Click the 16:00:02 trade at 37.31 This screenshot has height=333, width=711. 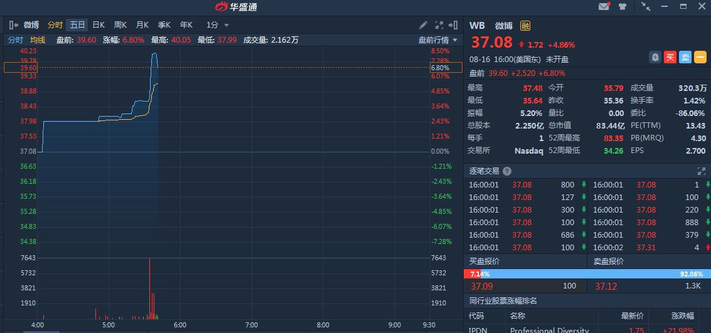pyautogui.click(x=650, y=247)
